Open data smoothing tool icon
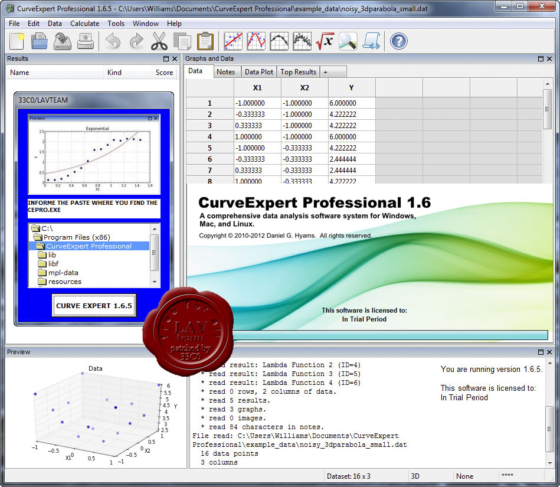Image resolution: width=560 pixels, height=487 pixels. tap(302, 41)
